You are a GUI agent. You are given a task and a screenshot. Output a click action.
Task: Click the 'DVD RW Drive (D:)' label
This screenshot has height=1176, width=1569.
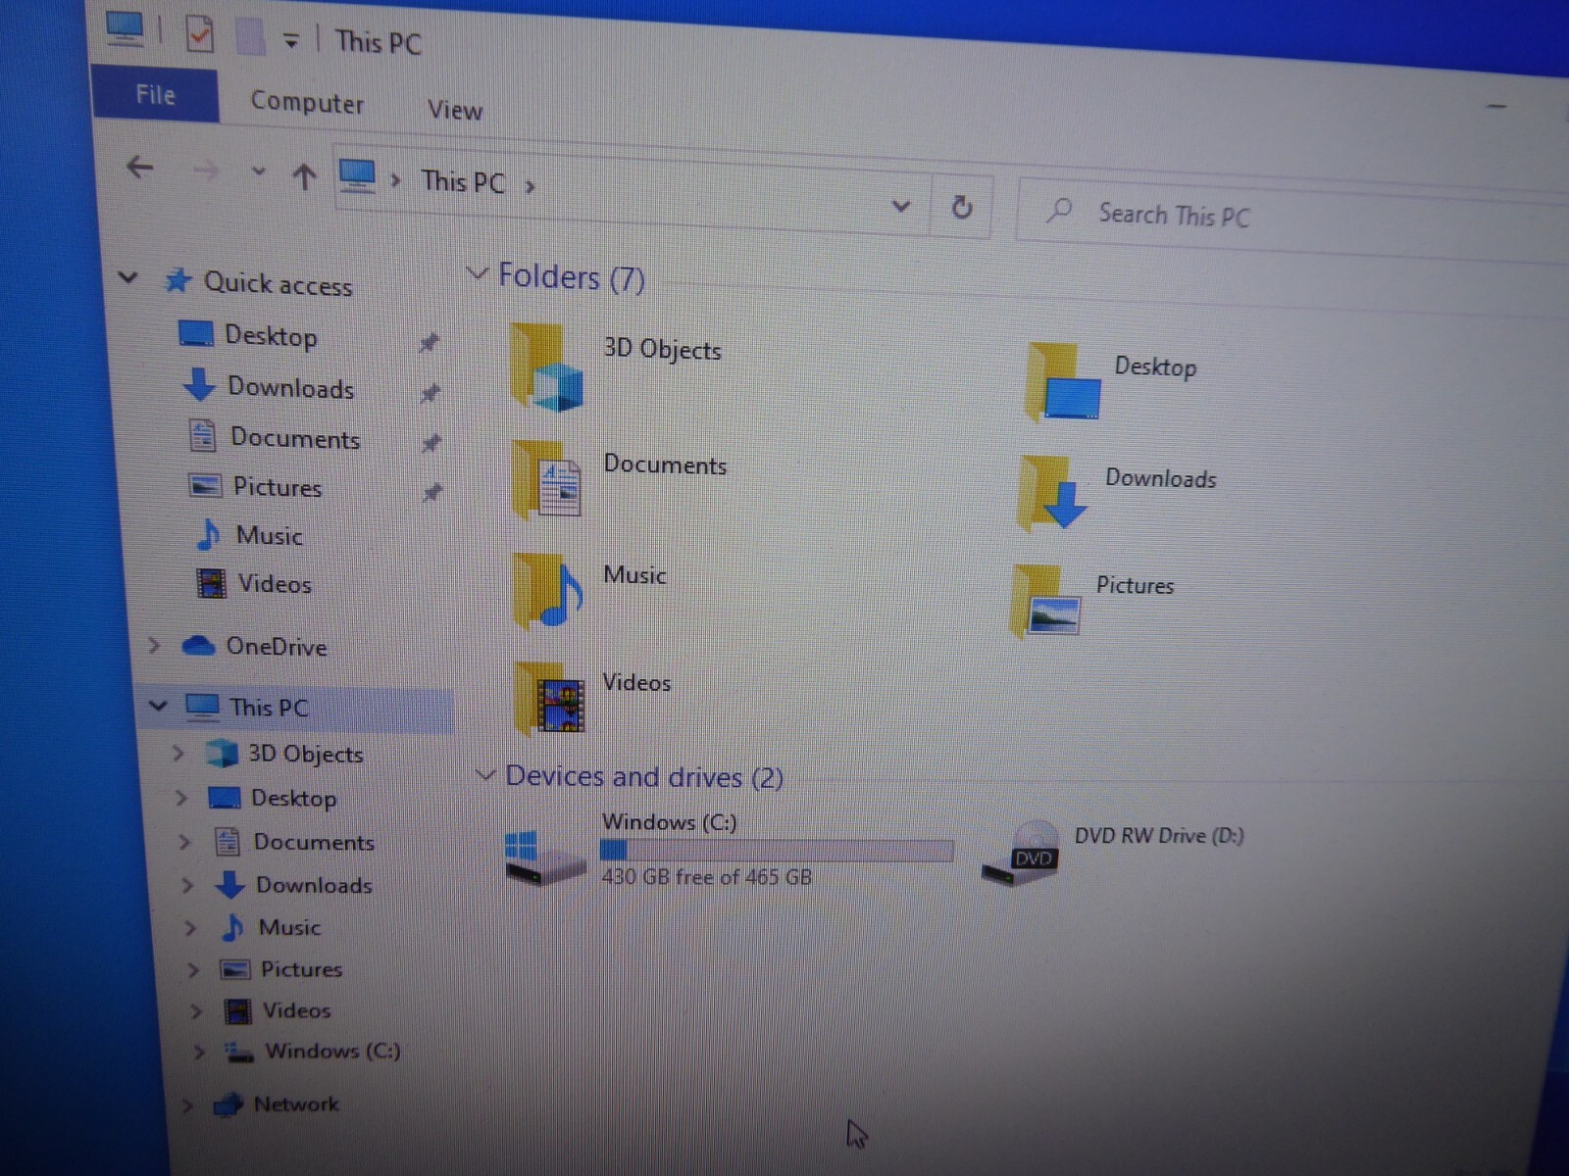[x=1159, y=836]
